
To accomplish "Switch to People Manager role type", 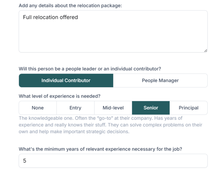I will pyautogui.click(x=160, y=81).
